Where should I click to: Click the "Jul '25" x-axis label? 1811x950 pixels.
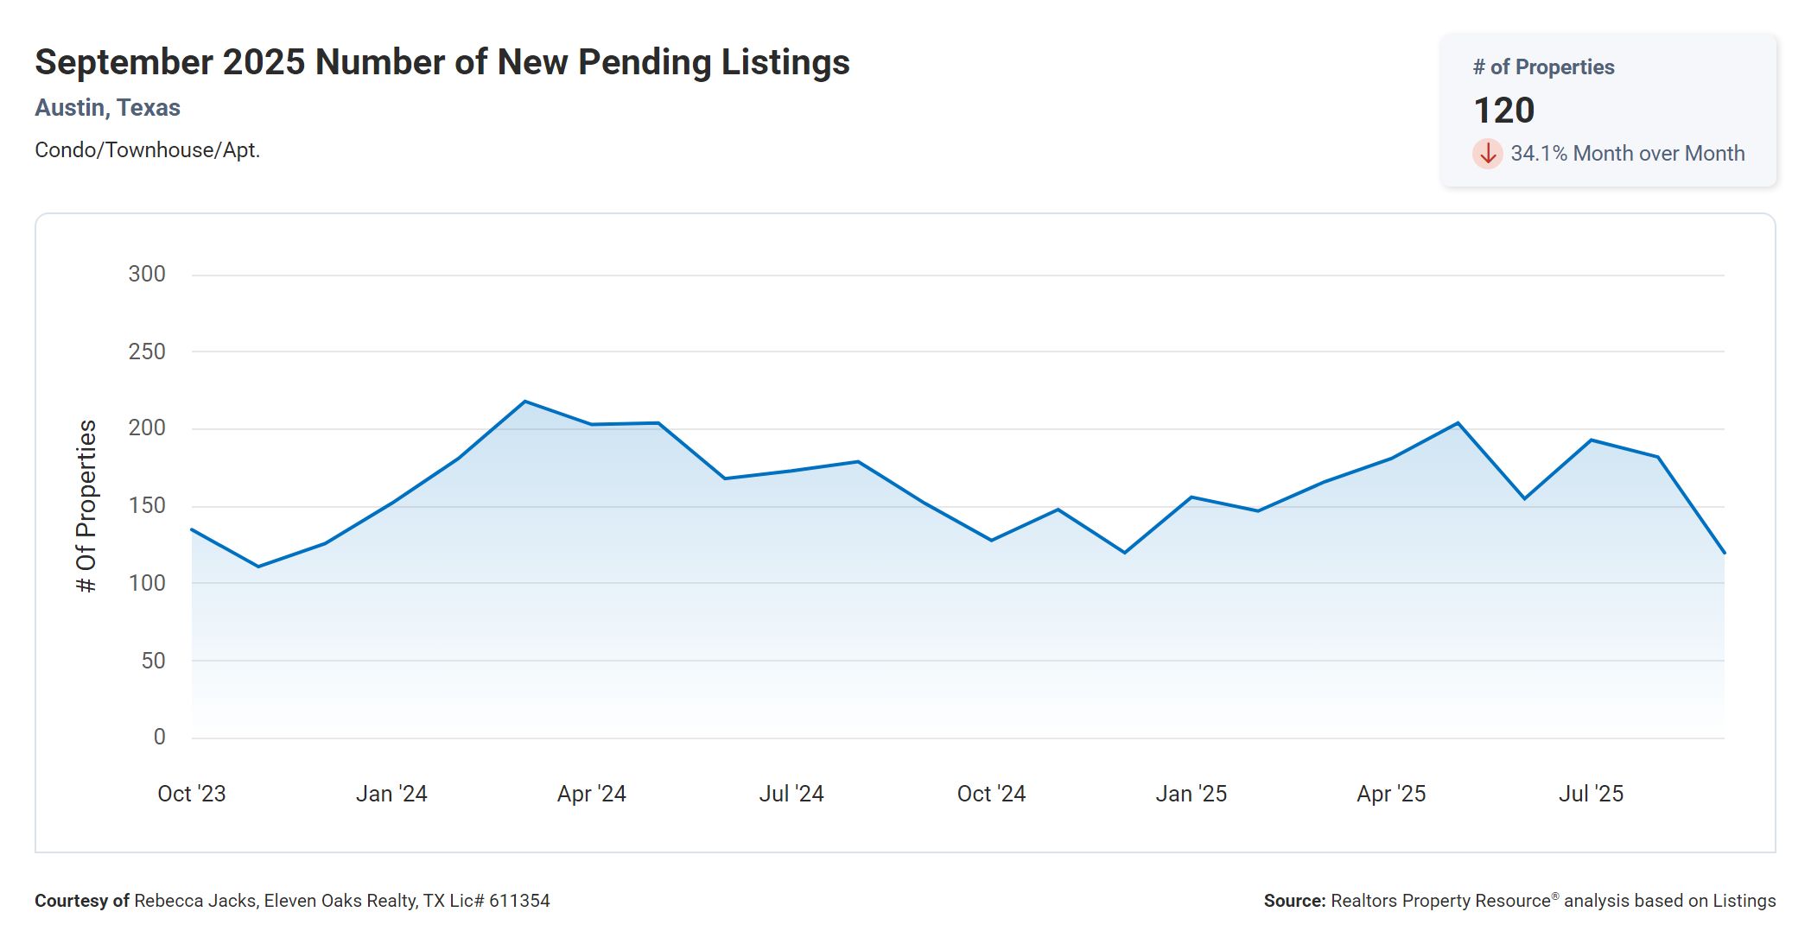tap(1591, 794)
